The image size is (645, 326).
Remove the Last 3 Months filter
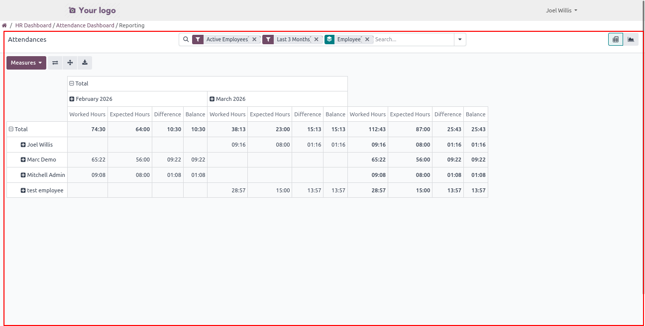(316, 40)
